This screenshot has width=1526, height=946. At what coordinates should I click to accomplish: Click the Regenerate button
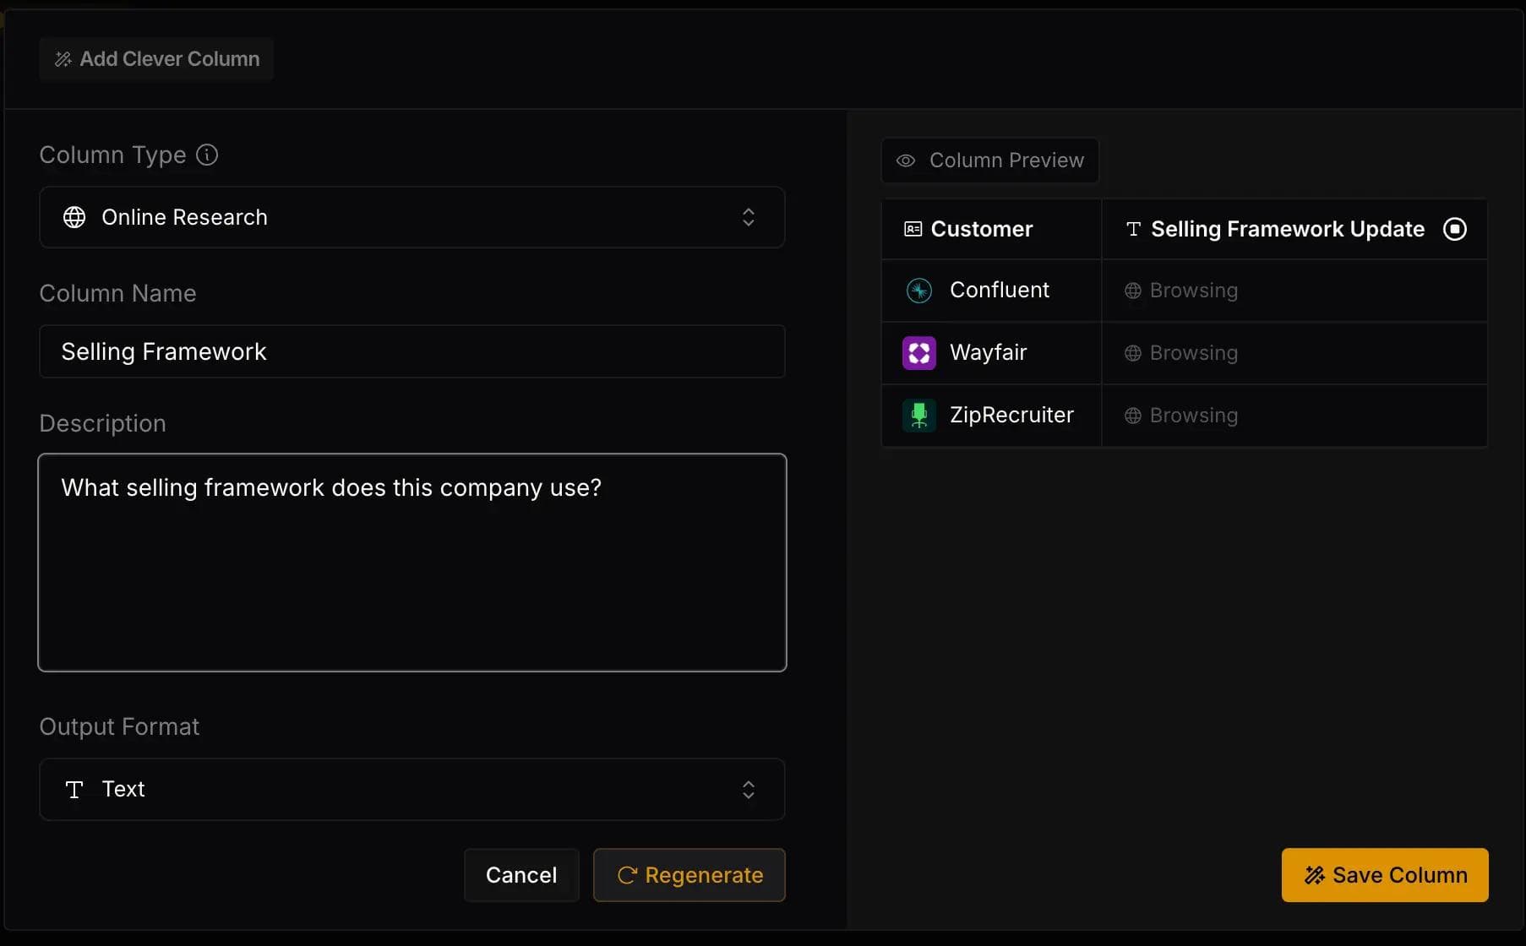click(x=689, y=875)
